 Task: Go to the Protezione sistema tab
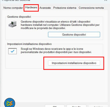pyautogui.click(x=65, y=8)
